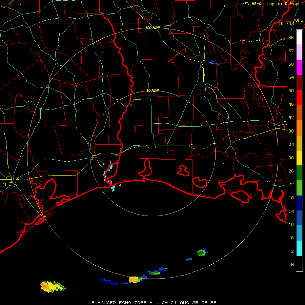
Task: Click the "50" legend value
Action: point(291,91)
